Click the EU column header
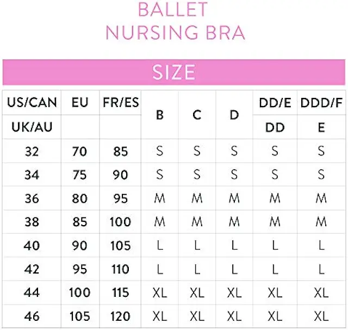This screenshot has width=348, height=330. 80,103
